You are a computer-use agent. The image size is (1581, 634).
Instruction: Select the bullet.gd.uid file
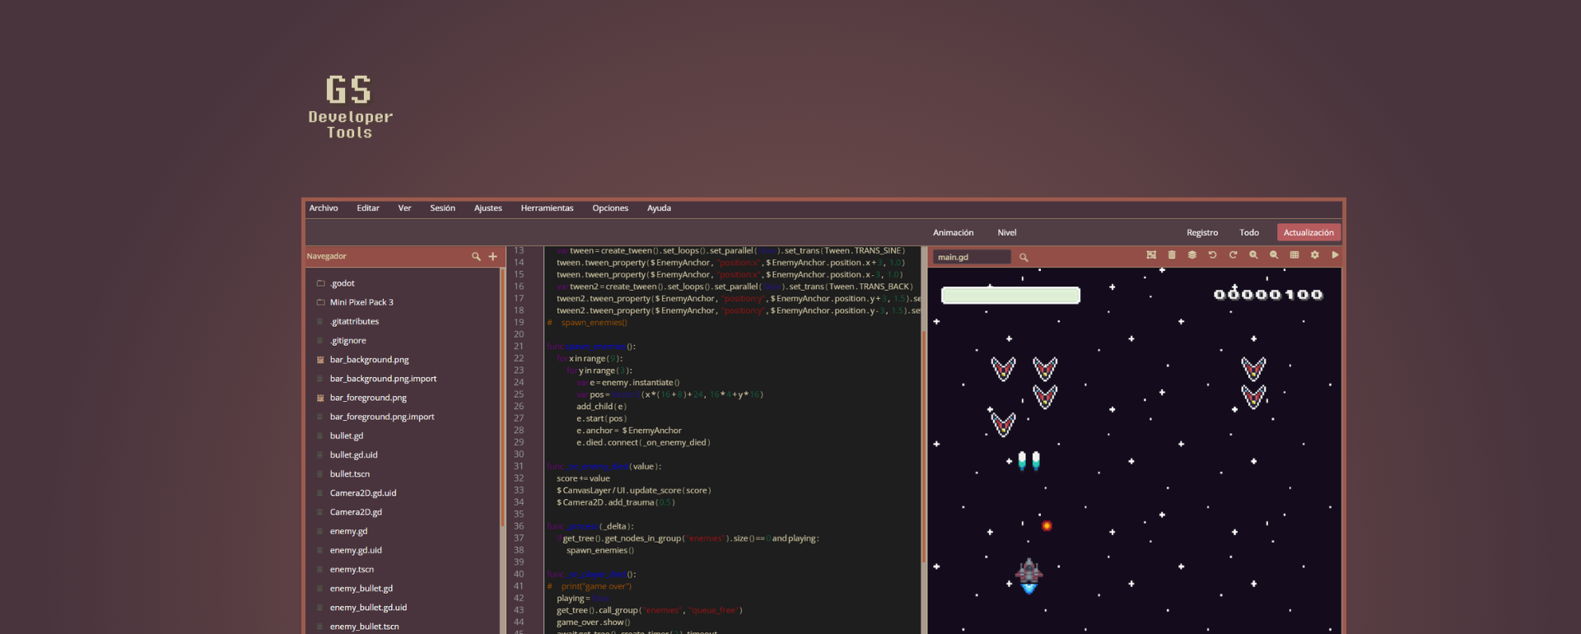point(353,455)
